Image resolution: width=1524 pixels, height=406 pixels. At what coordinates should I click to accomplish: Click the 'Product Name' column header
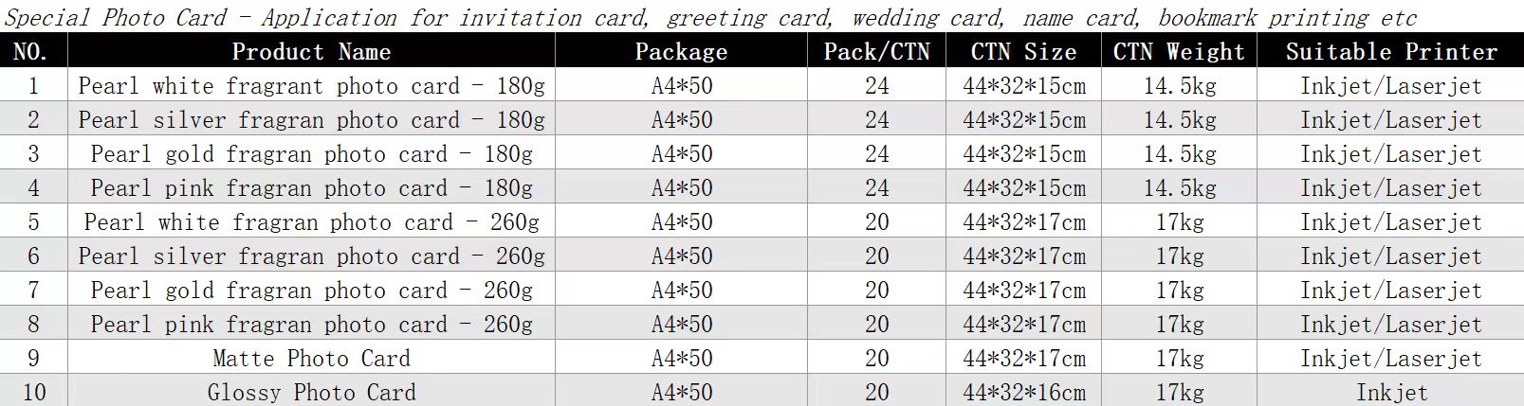311,52
